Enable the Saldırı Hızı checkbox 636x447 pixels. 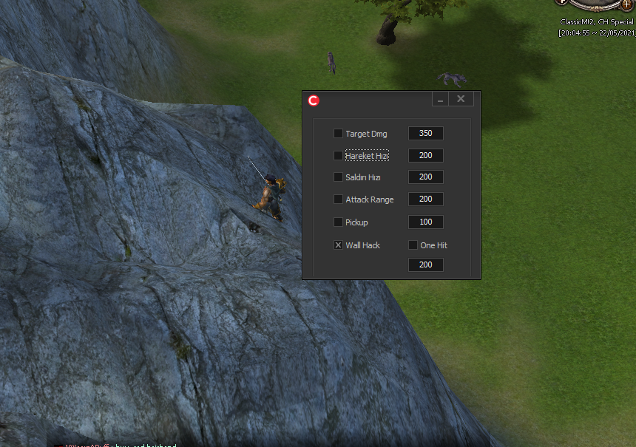(338, 177)
